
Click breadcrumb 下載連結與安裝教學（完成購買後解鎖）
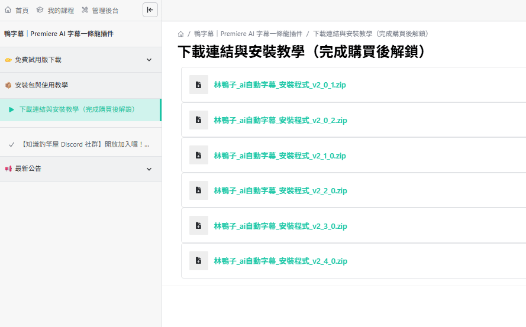370,34
